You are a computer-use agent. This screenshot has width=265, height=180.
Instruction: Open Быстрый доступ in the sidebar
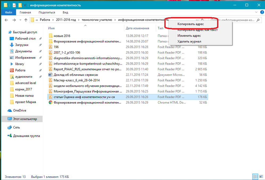click(25, 32)
